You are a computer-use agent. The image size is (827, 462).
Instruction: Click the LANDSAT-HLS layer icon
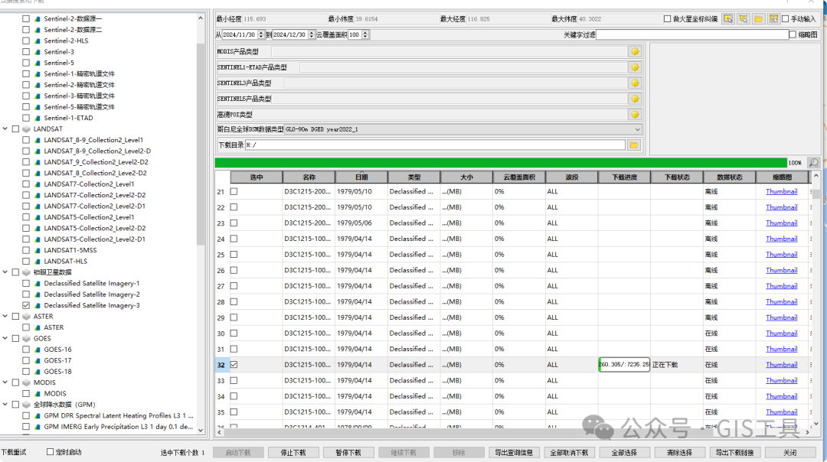click(x=38, y=262)
